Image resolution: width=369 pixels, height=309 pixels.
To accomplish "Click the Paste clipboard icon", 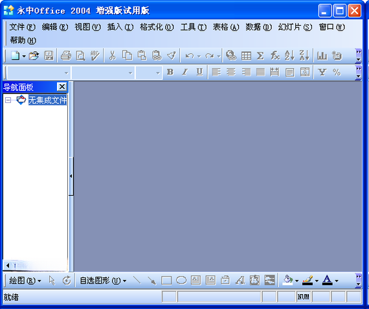I will point(142,56).
